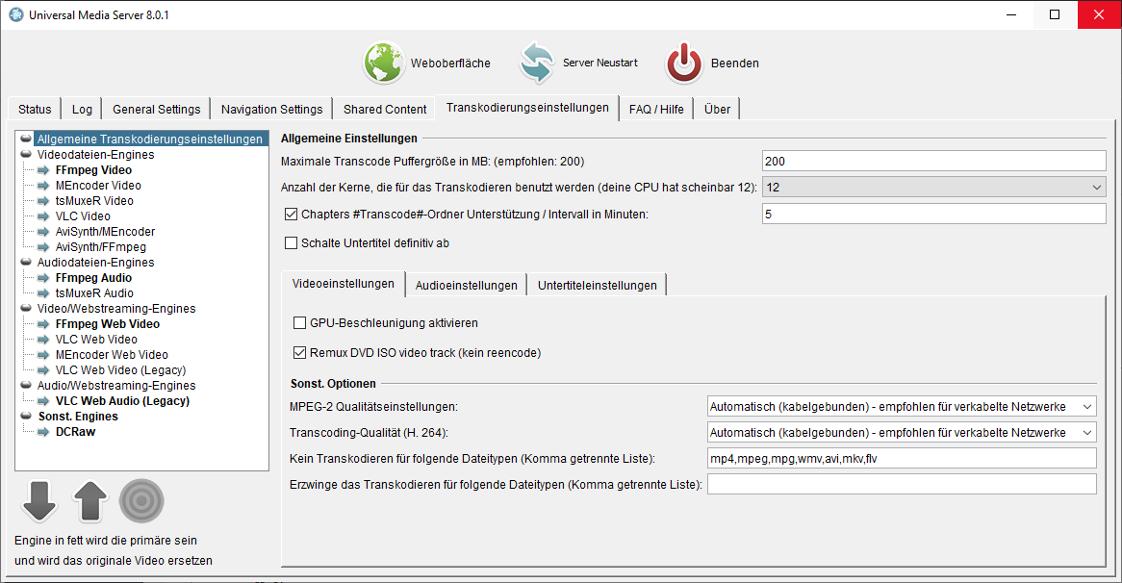Click the Beenden button label
This screenshot has width=1122, height=583.
pyautogui.click(x=735, y=63)
